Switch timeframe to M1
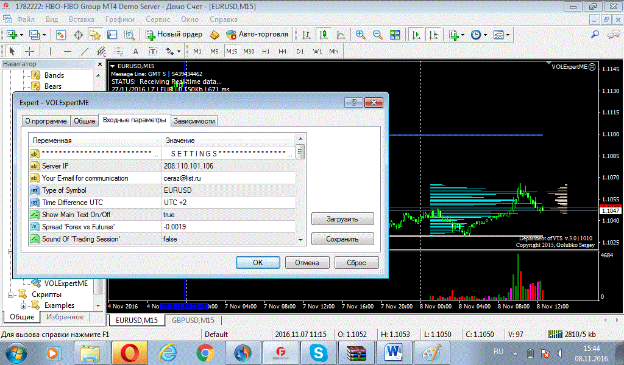 (x=197, y=51)
